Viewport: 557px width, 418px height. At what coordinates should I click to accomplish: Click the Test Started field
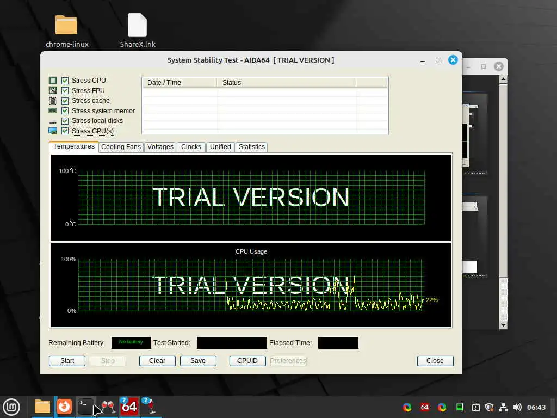click(232, 343)
